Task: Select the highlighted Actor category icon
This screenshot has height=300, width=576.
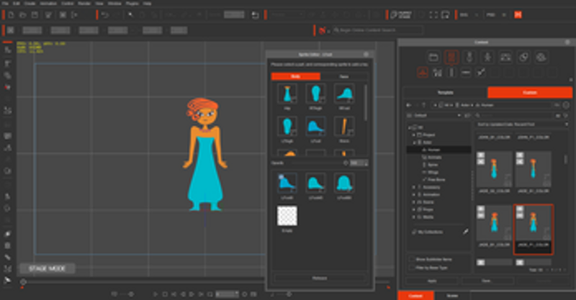Action: [451, 58]
